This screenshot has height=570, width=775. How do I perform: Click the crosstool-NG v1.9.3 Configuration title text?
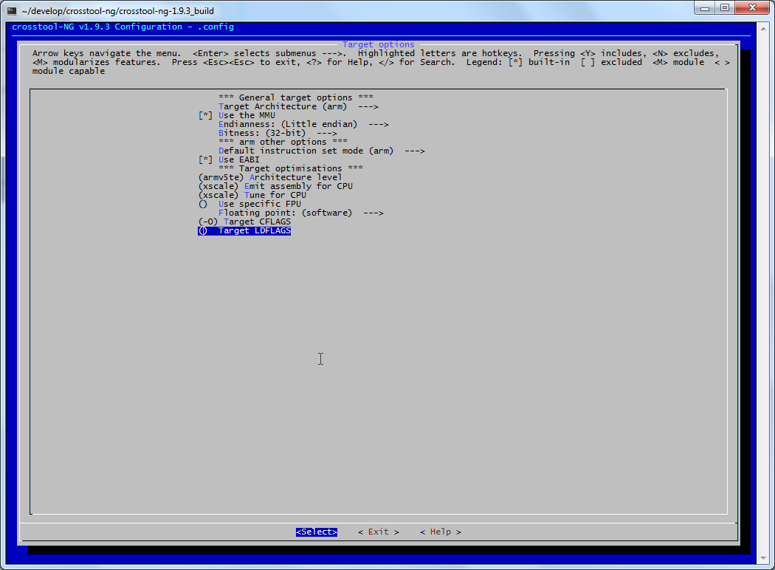[x=123, y=27]
